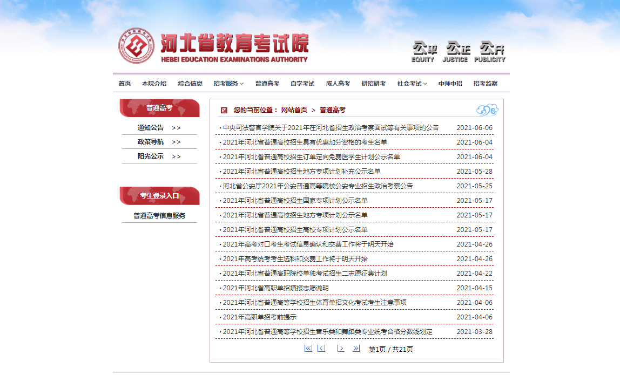Open the 中央司法警官学院 announcement dated 2021-06-06
The width and height of the screenshot is (620, 375).
(x=331, y=128)
